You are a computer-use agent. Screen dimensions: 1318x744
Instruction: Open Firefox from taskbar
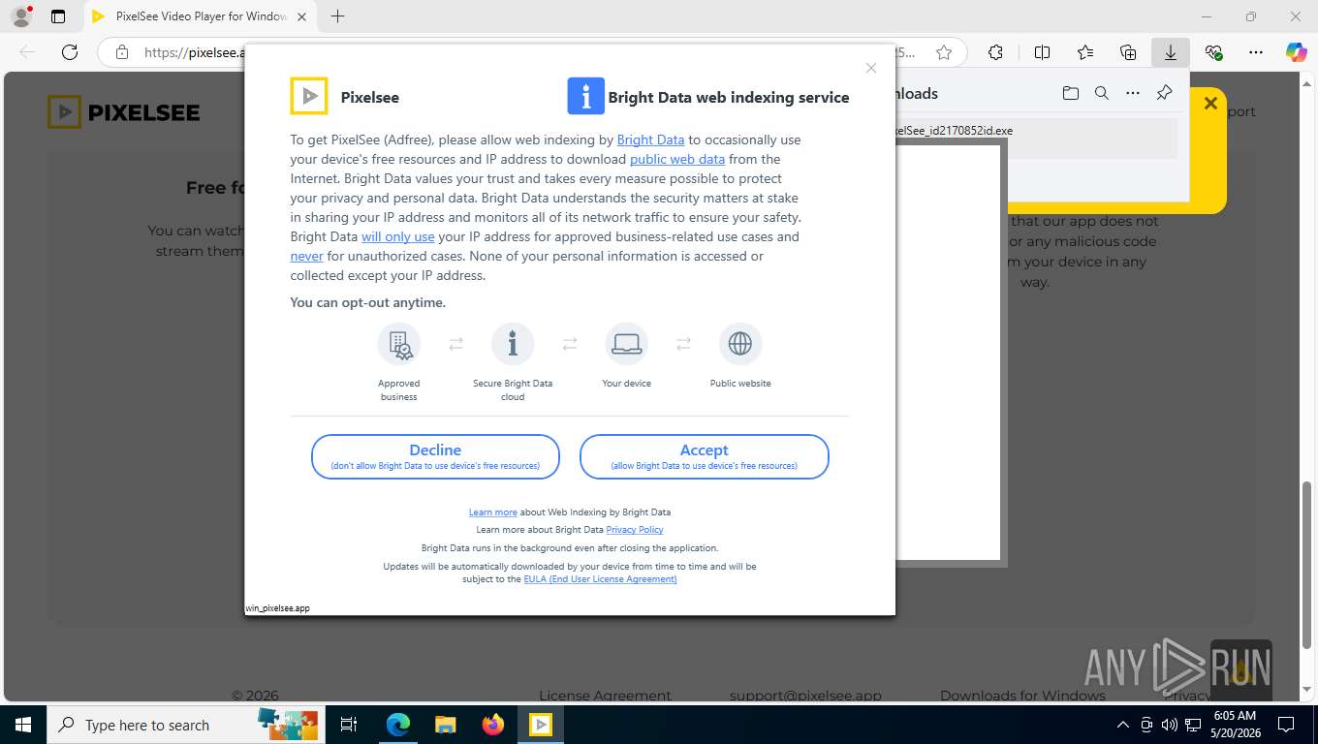[x=493, y=725]
